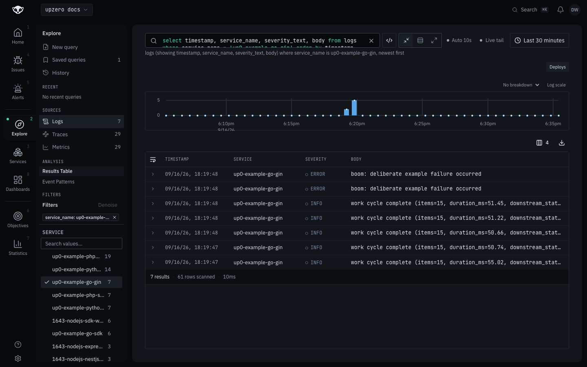Toggle Auto 10s refresh
This screenshot has width=587, height=367.
pyautogui.click(x=459, y=40)
